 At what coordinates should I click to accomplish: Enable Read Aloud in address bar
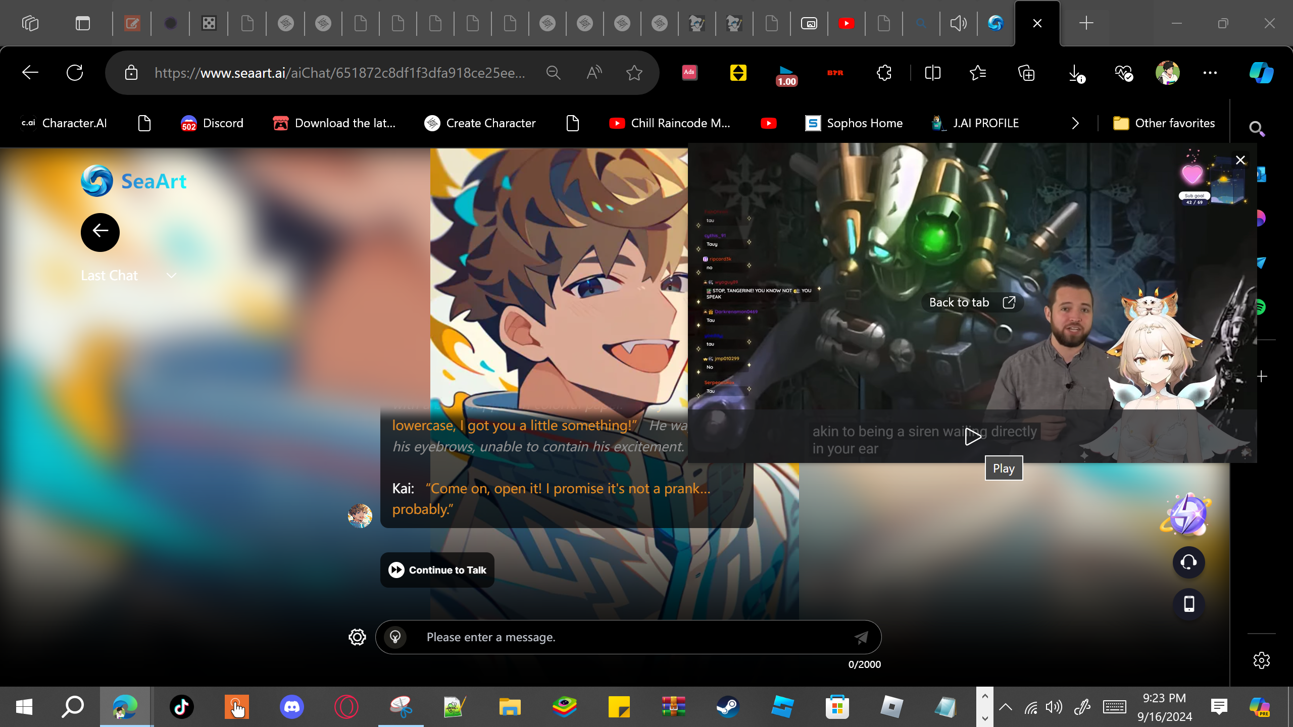pos(594,73)
